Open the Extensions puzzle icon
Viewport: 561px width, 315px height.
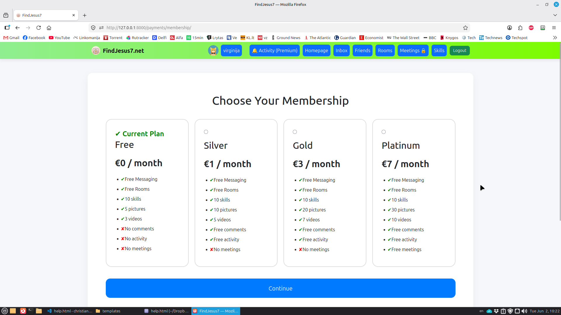tap(520, 28)
